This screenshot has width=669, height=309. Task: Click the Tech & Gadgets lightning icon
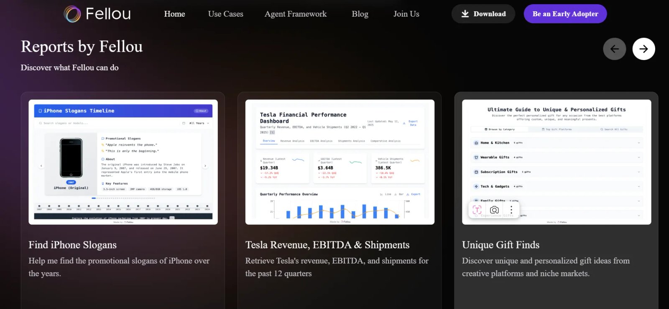point(476,186)
